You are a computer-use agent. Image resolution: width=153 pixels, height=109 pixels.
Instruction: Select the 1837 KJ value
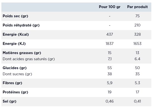[110, 43]
